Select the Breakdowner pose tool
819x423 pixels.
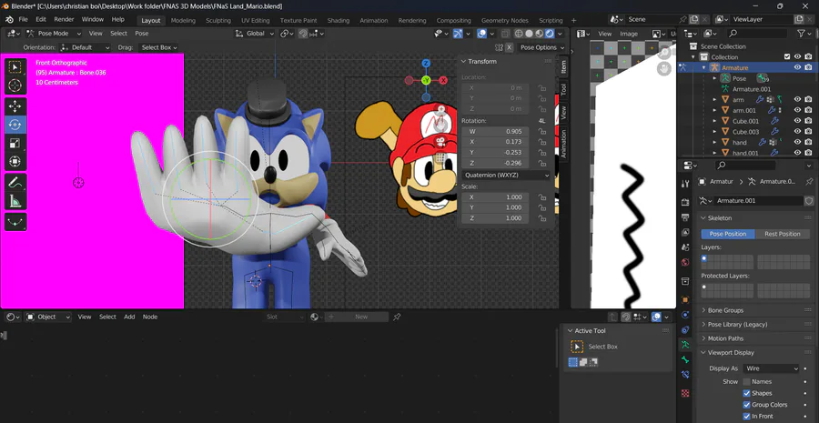tap(15, 222)
